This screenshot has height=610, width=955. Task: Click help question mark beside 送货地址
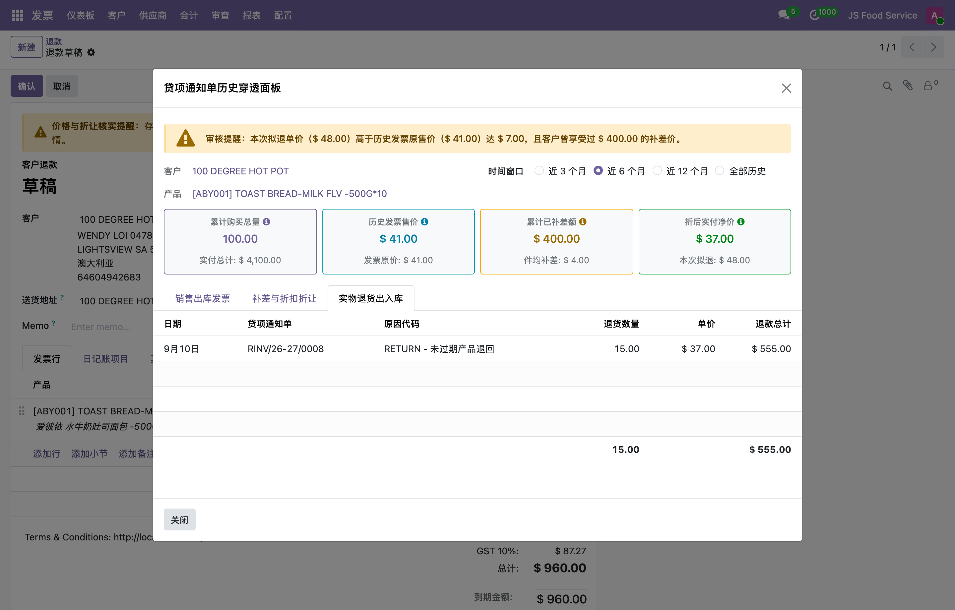[x=62, y=297]
